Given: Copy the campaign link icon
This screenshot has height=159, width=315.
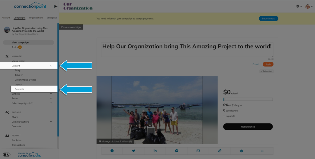Looking at the screenshot, I should pyautogui.click(x=220, y=151).
